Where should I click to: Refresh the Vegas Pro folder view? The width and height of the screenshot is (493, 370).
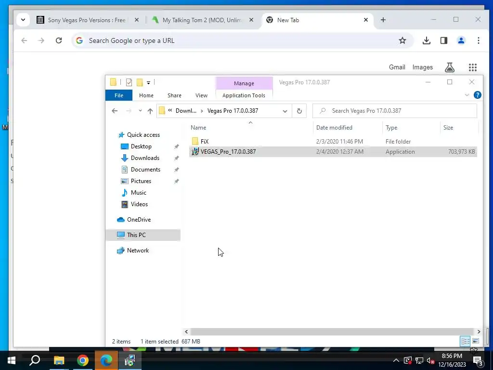(x=299, y=111)
